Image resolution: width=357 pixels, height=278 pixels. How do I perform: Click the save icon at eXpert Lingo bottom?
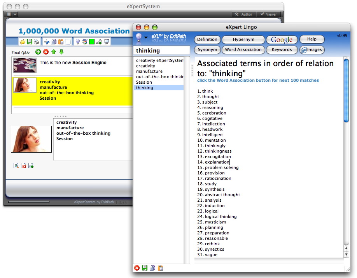tap(145, 268)
